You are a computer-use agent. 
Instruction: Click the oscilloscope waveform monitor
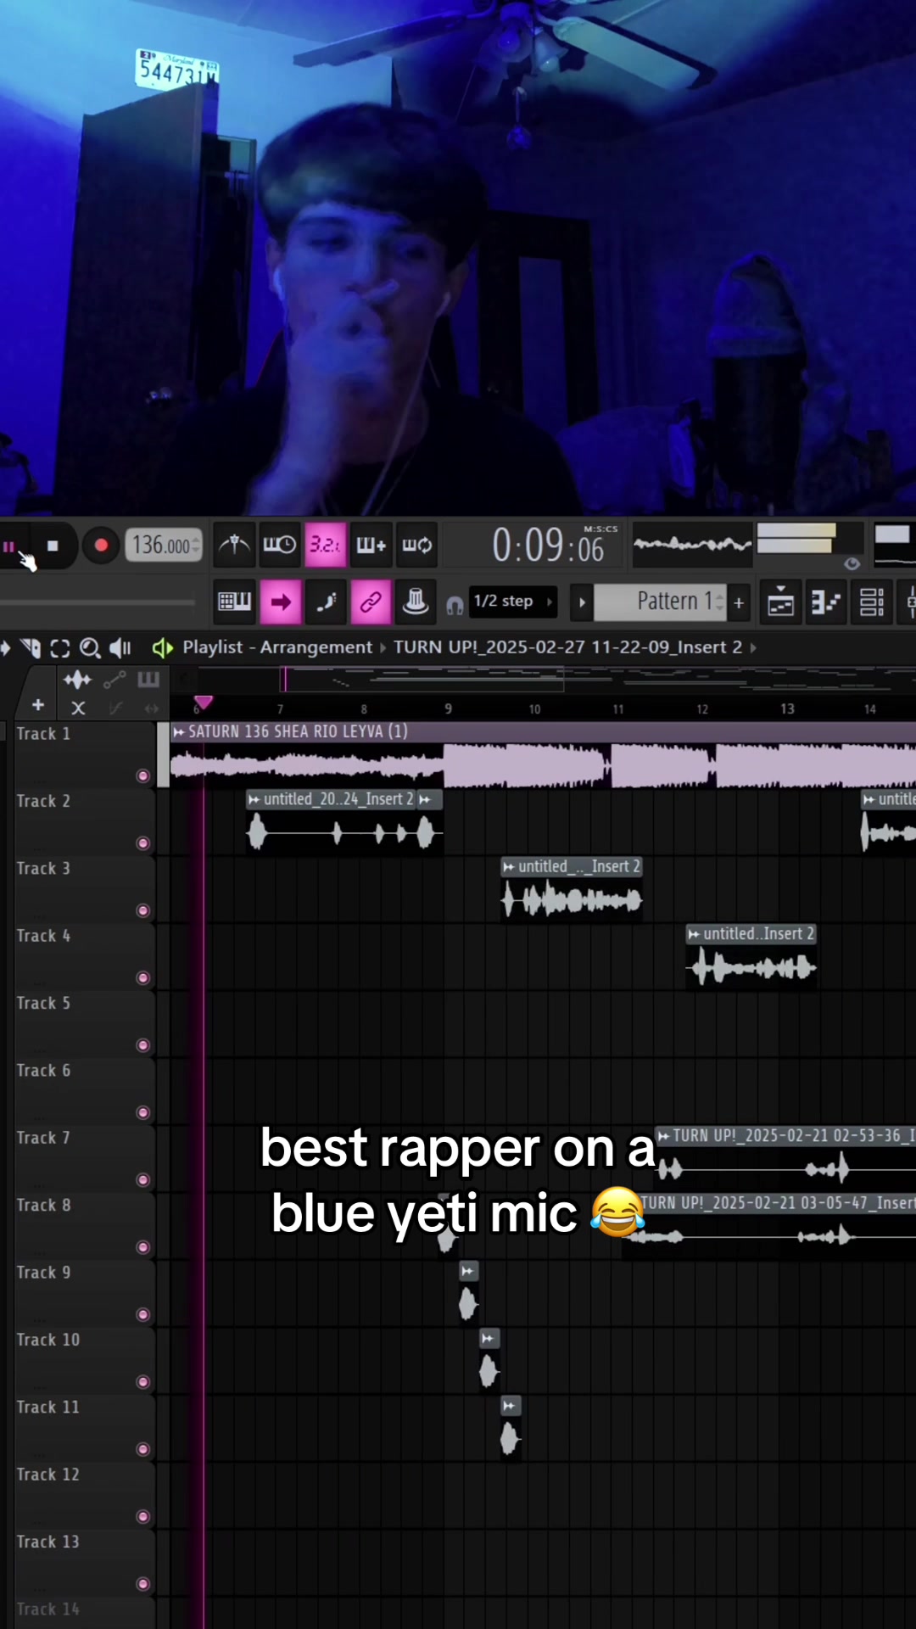(692, 544)
